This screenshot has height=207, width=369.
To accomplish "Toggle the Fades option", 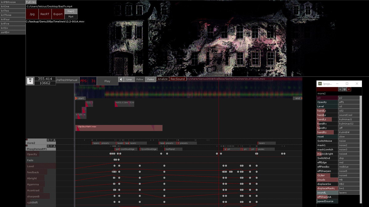I will (151, 79).
